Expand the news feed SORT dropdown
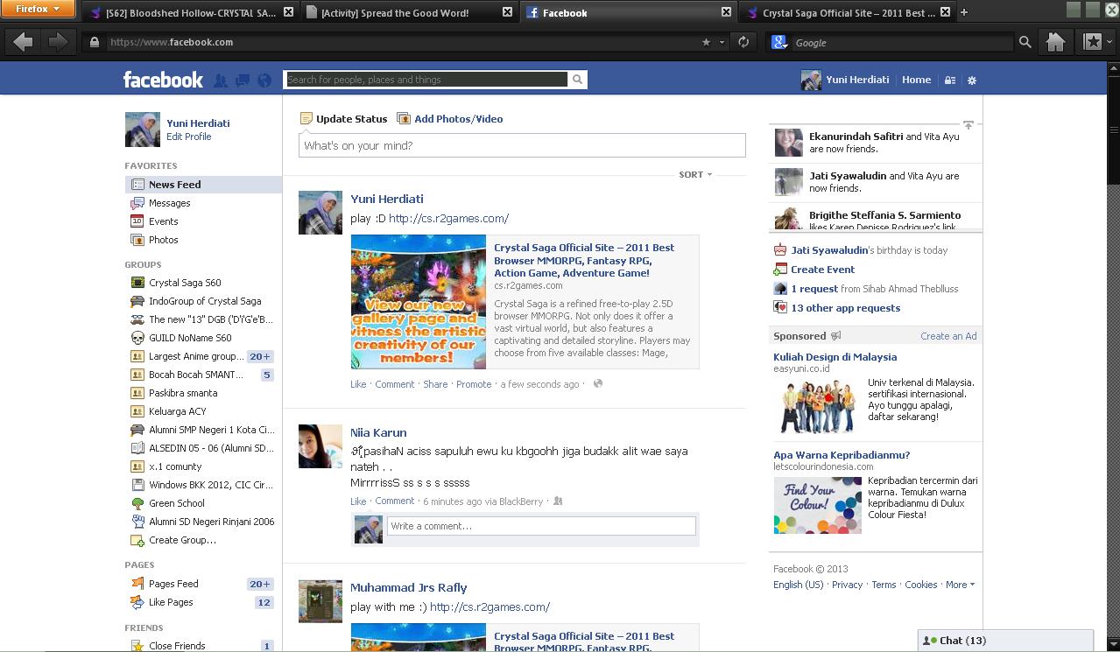This screenshot has width=1120, height=652. click(695, 175)
